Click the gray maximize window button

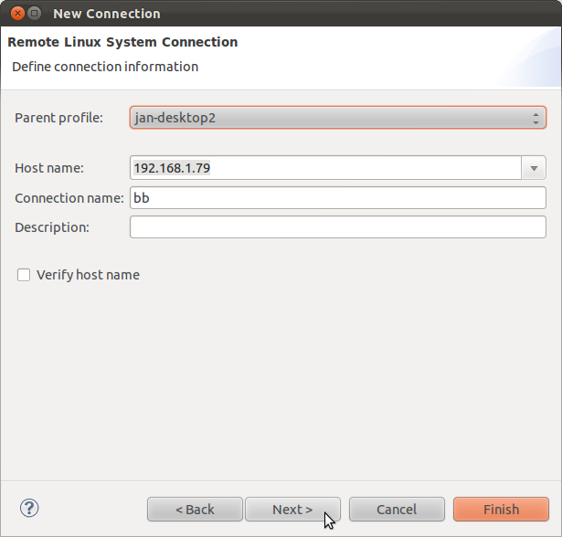click(35, 14)
